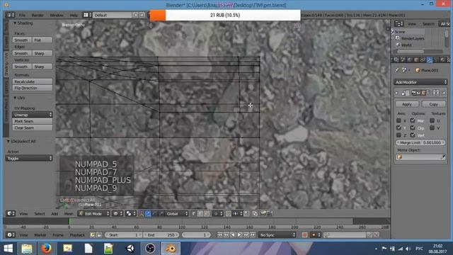This screenshot has width=453, height=255.
Task: Remove the Mirror modifier with X icon
Action: [444, 93]
